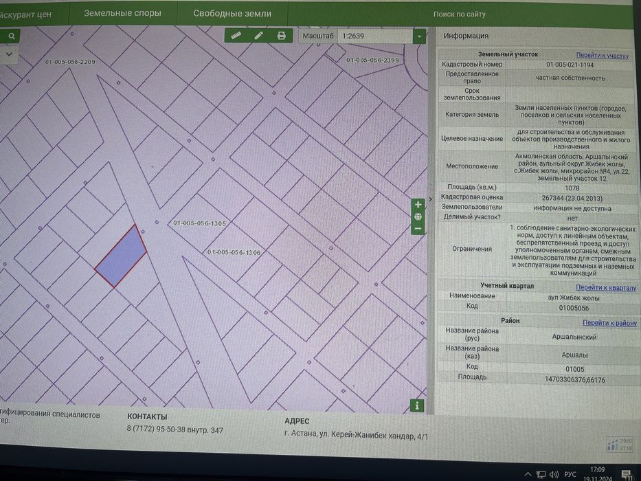Show hidden tray icons chevron
This screenshot has height=481, width=641.
coord(528,475)
